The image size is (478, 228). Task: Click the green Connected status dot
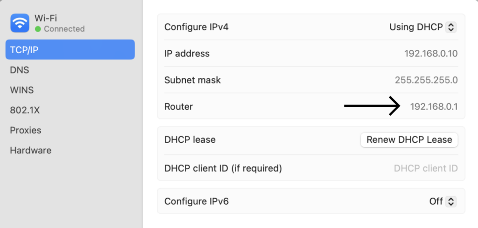pos(38,29)
